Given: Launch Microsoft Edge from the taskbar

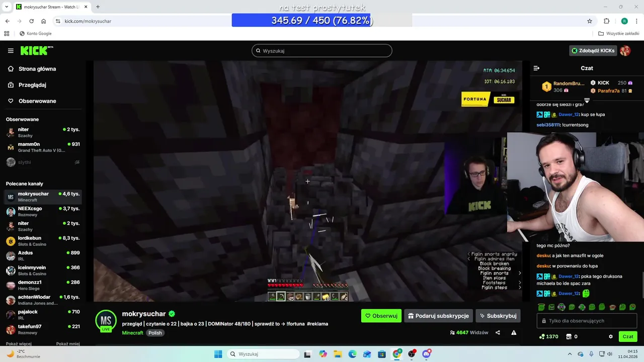Looking at the screenshot, I should [x=352, y=354].
